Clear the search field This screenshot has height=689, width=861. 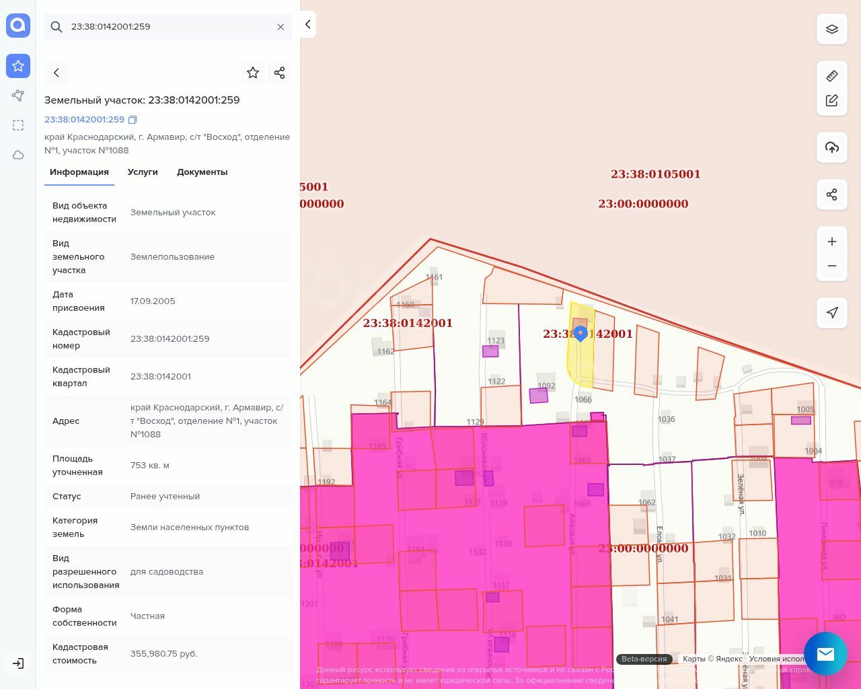pyautogui.click(x=280, y=27)
